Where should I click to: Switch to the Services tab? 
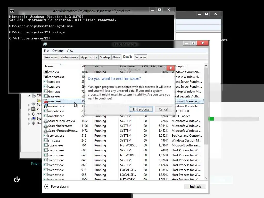141,57
